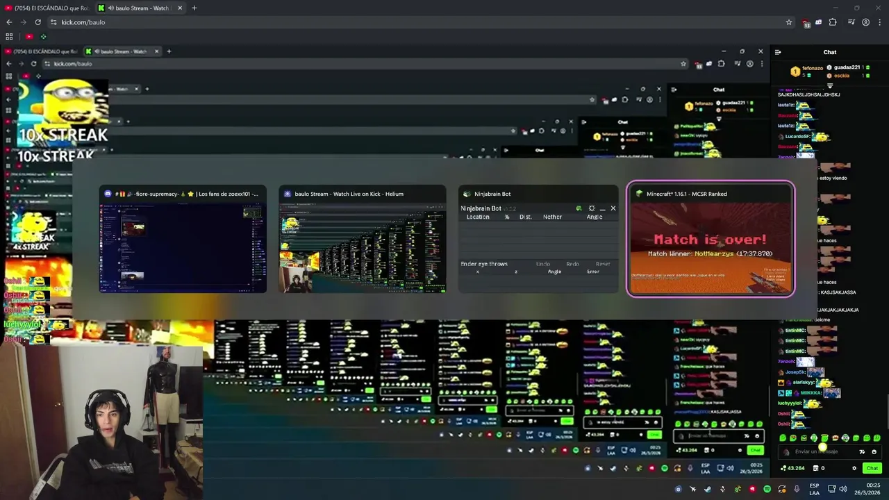
Task: Go back in the outermost browser
Action: 9,22
